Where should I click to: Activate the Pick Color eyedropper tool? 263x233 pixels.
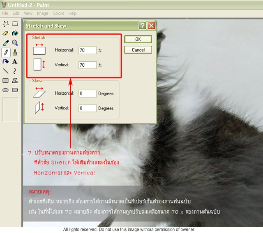tap(6, 43)
